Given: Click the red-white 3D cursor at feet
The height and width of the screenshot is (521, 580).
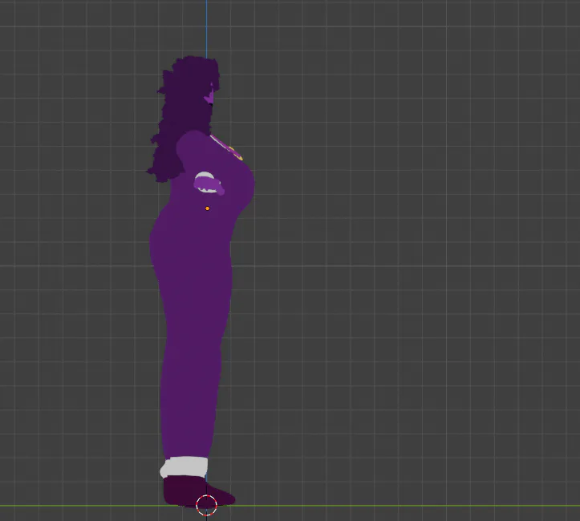Looking at the screenshot, I should pos(206,505).
